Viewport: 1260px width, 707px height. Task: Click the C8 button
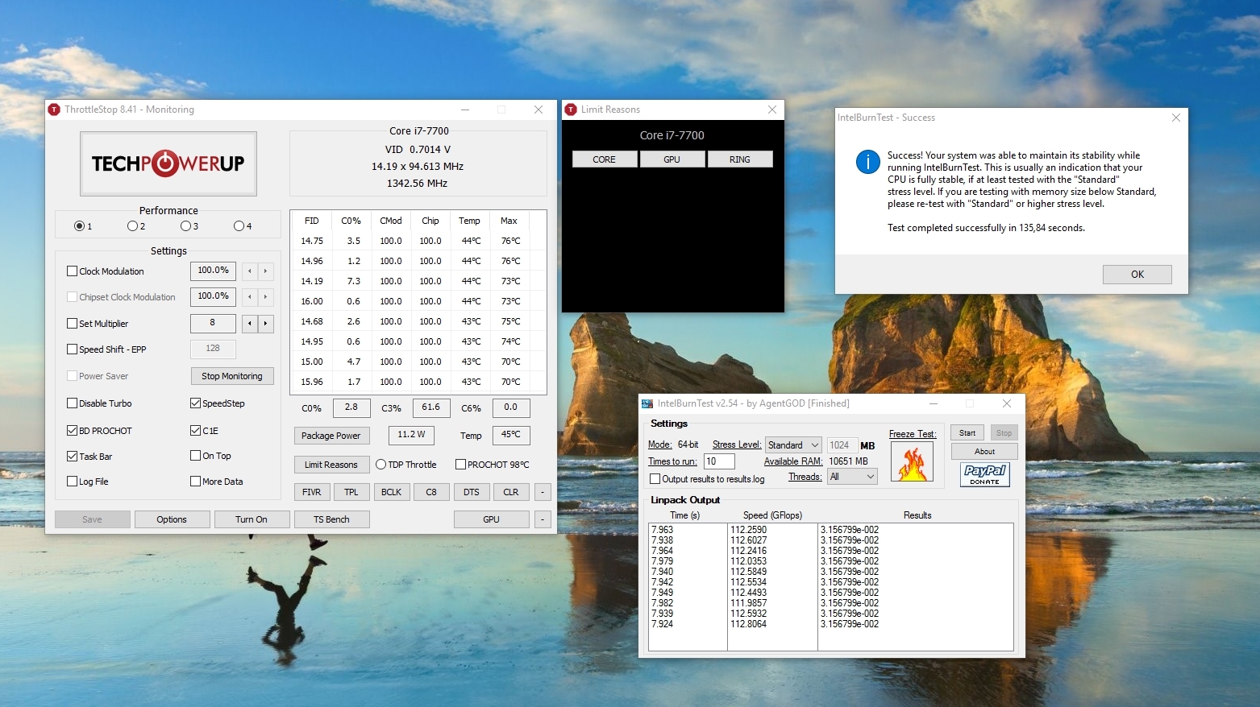pyautogui.click(x=431, y=492)
